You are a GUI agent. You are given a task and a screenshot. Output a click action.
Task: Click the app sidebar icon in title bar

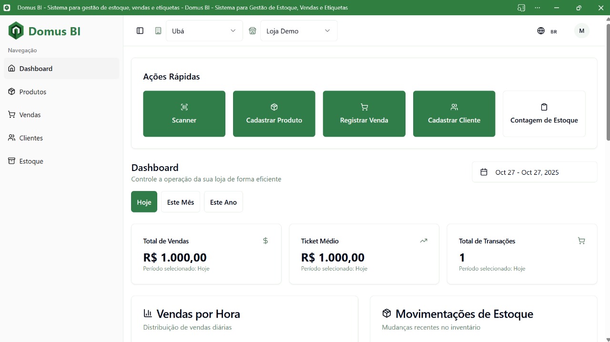[x=521, y=8]
